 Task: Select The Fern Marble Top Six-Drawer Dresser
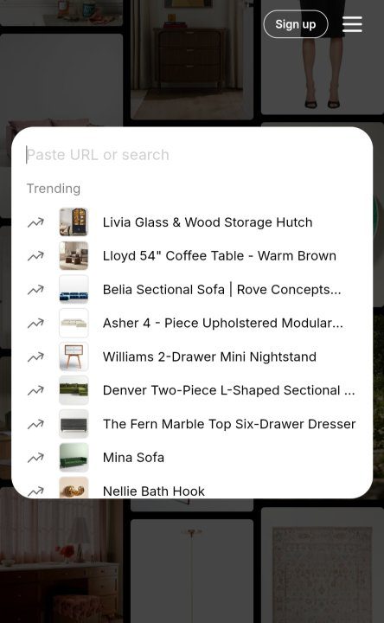point(229,424)
